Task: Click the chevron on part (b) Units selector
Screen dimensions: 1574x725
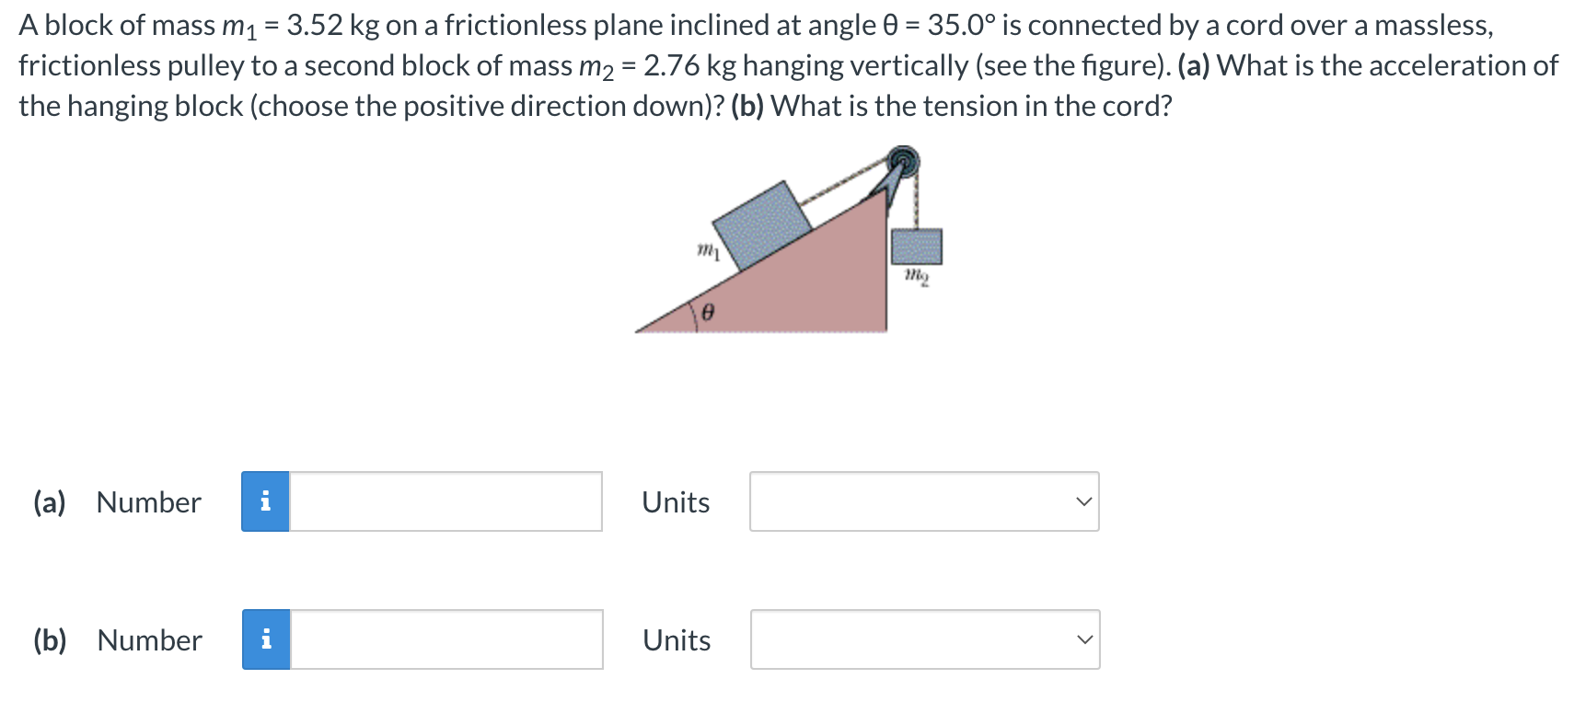Action: (1084, 639)
